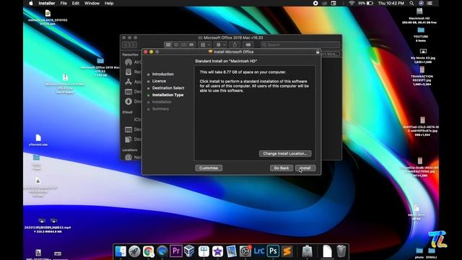The height and width of the screenshot is (260, 462).
Task: Click Change Install Location button
Action: point(285,154)
